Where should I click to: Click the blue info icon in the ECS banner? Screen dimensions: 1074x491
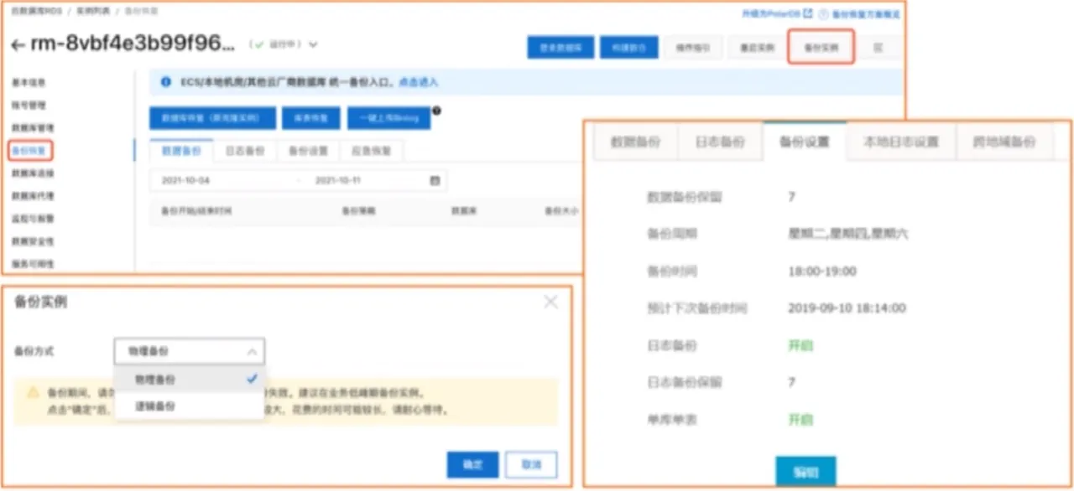[166, 82]
